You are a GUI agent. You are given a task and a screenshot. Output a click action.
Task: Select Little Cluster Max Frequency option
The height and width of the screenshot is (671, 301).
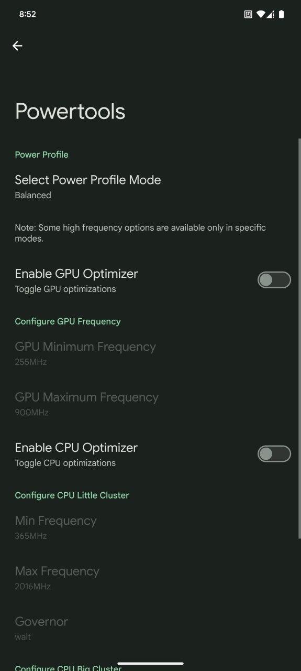click(x=150, y=578)
